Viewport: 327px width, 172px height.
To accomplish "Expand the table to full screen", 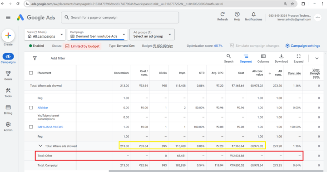I will pos(298,59).
